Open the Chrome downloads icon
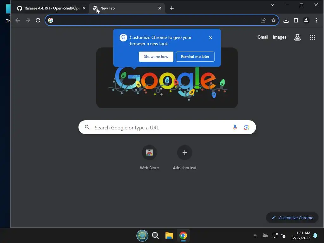 coord(286,20)
